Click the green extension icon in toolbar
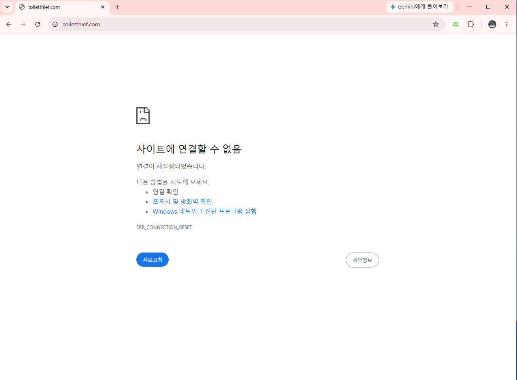Screen dimensions: 517x380 [456, 24]
